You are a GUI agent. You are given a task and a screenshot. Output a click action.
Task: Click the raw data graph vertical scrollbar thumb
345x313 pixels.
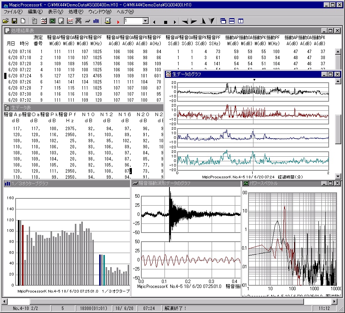pyautogui.click(x=338, y=129)
